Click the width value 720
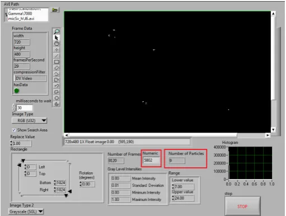The width and height of the screenshot is (286, 216). tap(22, 42)
